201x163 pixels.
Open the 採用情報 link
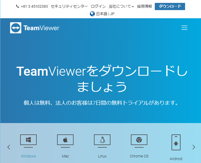(145, 6)
